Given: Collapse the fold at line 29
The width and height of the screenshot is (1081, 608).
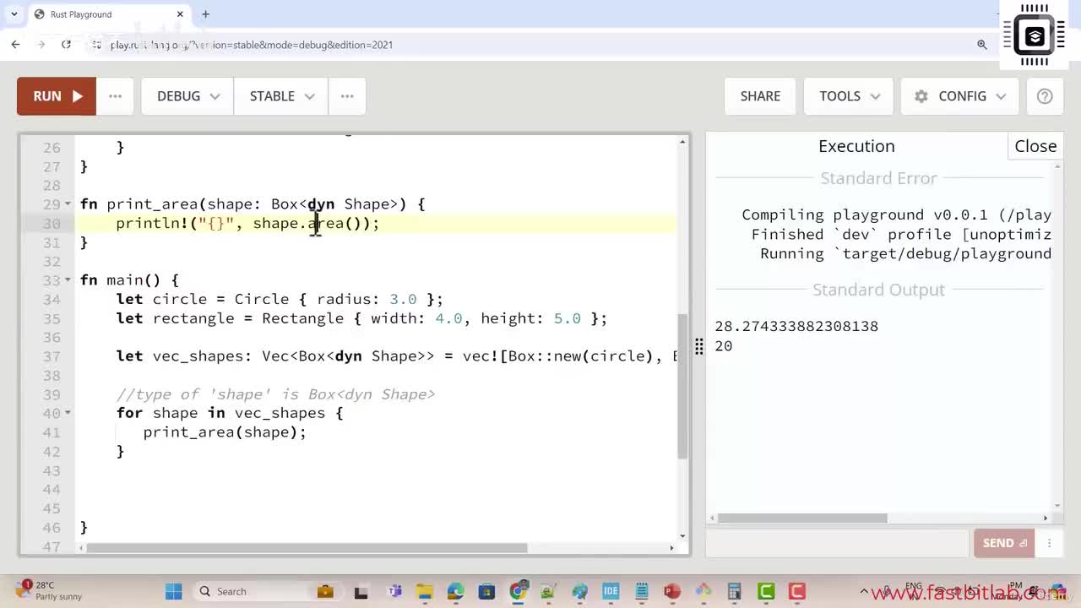Looking at the screenshot, I should click(68, 204).
